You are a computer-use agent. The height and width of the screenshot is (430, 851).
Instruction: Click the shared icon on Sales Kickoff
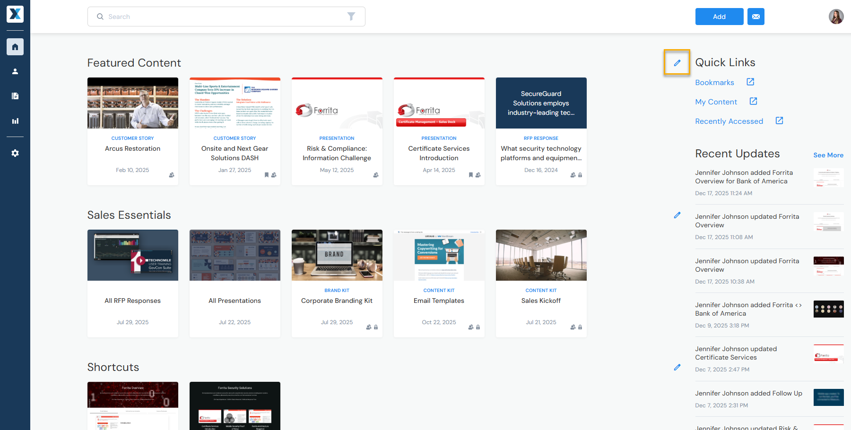click(573, 327)
